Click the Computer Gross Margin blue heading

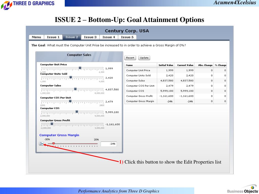pyautogui.click(x=59, y=135)
